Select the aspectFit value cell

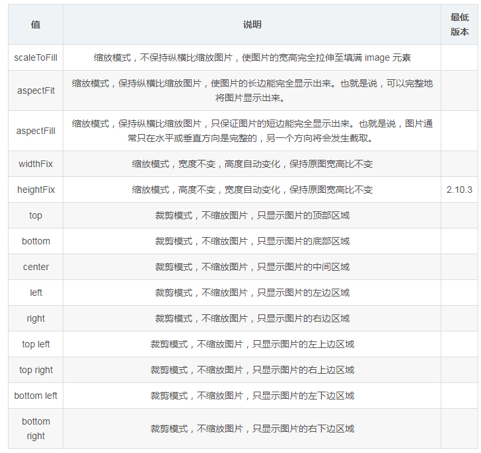pyautogui.click(x=36, y=90)
